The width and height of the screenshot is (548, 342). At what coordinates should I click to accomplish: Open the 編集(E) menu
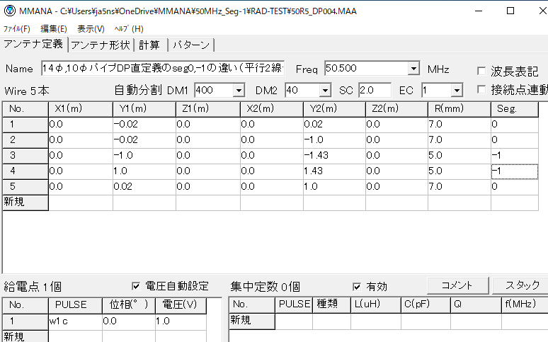[54, 29]
